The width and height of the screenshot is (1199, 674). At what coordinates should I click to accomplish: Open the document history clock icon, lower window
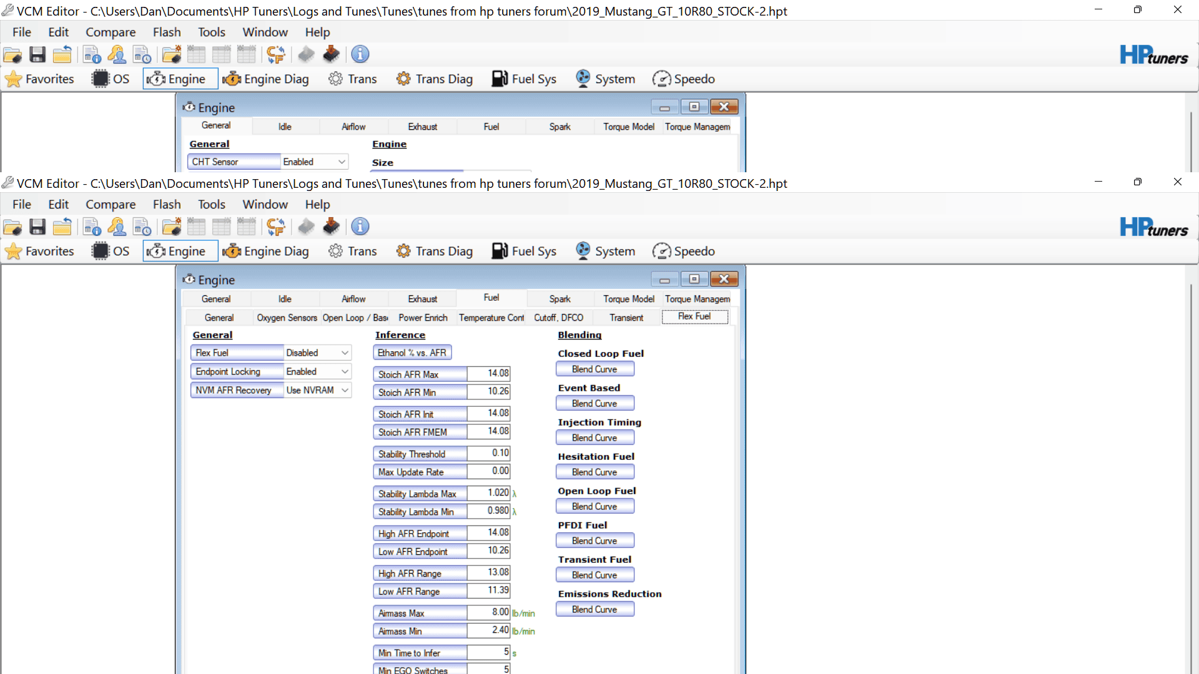(142, 227)
